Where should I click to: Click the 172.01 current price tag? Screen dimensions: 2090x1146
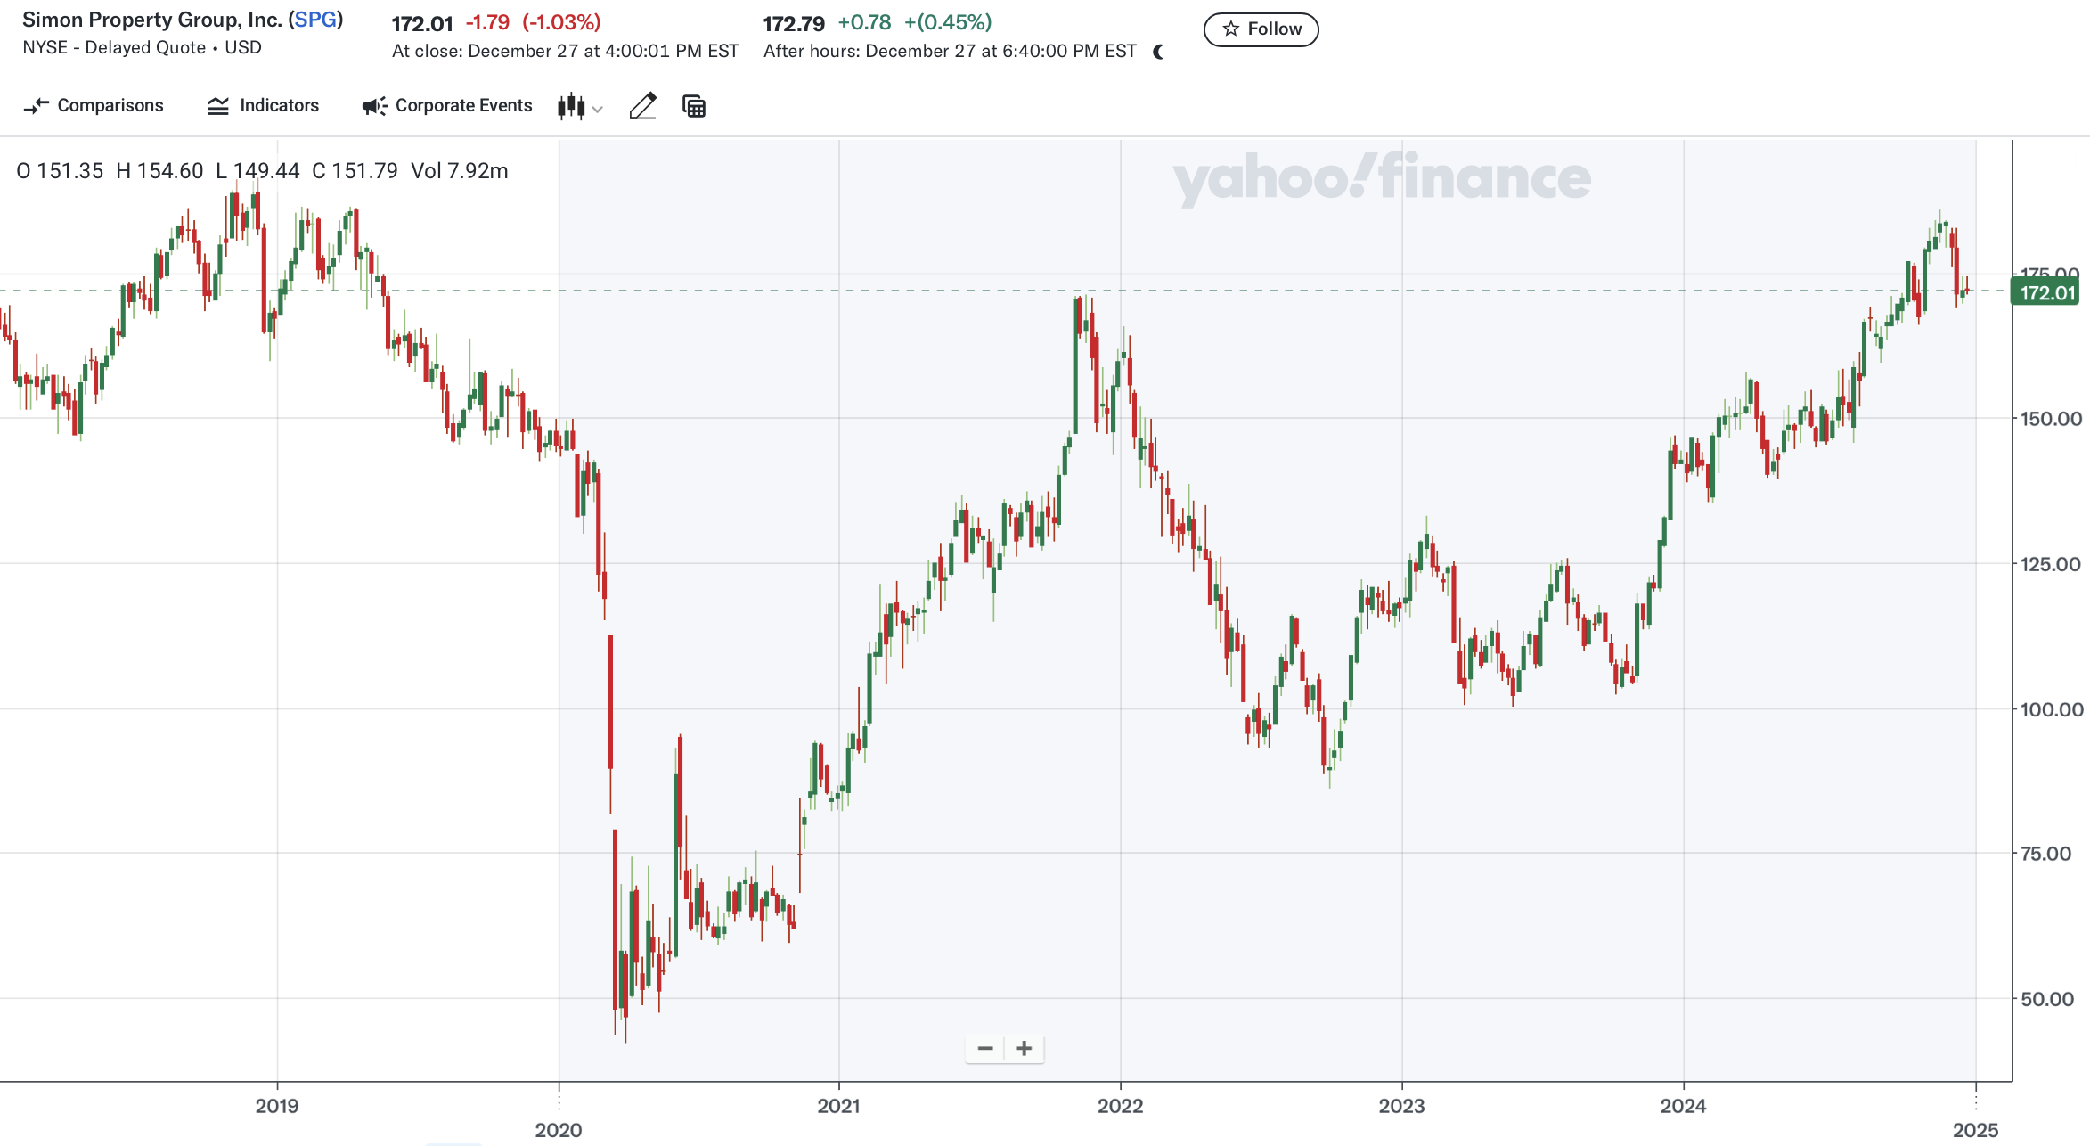coord(2046,292)
